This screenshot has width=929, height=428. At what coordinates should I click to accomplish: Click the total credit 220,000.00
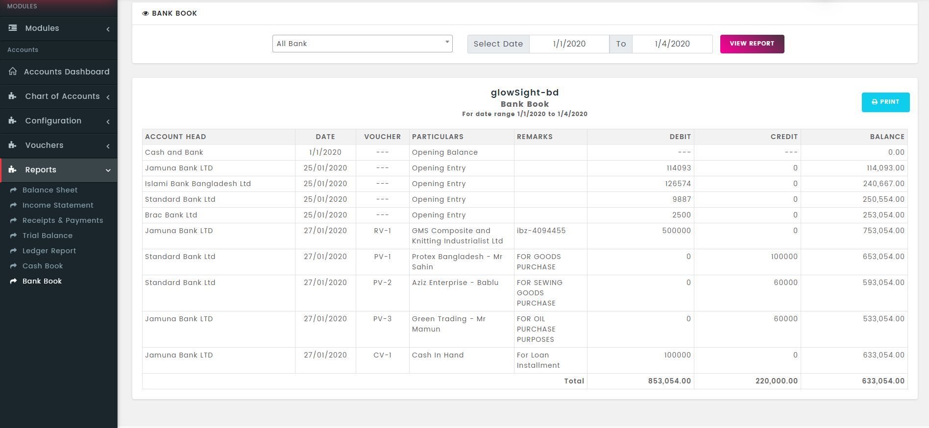(777, 381)
